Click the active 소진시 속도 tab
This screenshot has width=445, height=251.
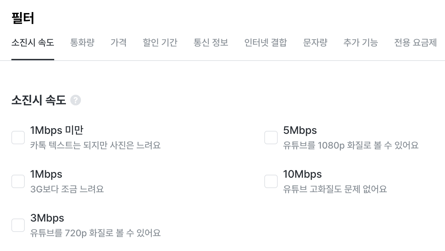click(x=32, y=43)
